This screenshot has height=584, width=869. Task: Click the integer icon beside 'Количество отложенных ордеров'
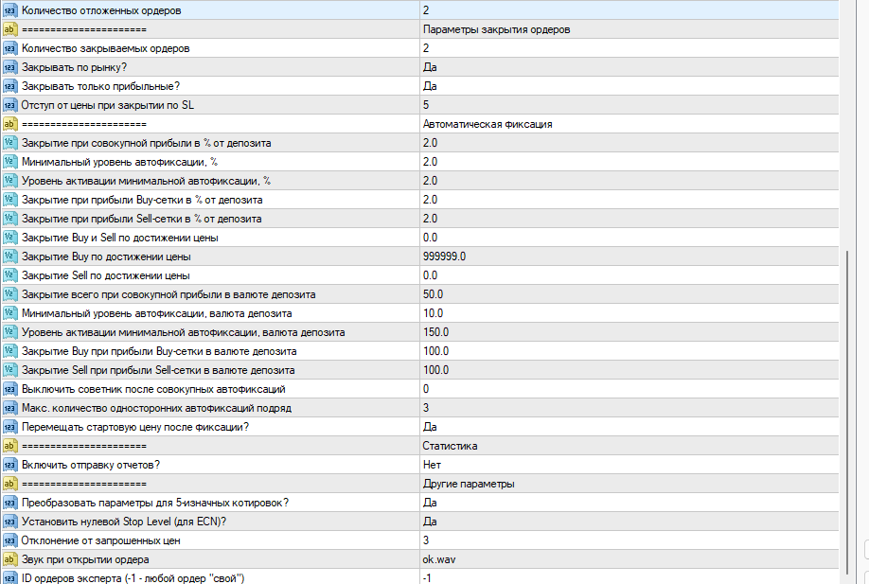10,10
